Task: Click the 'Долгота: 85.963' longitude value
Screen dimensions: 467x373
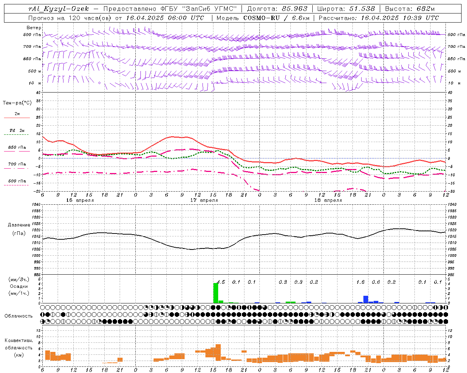Action: point(277,9)
